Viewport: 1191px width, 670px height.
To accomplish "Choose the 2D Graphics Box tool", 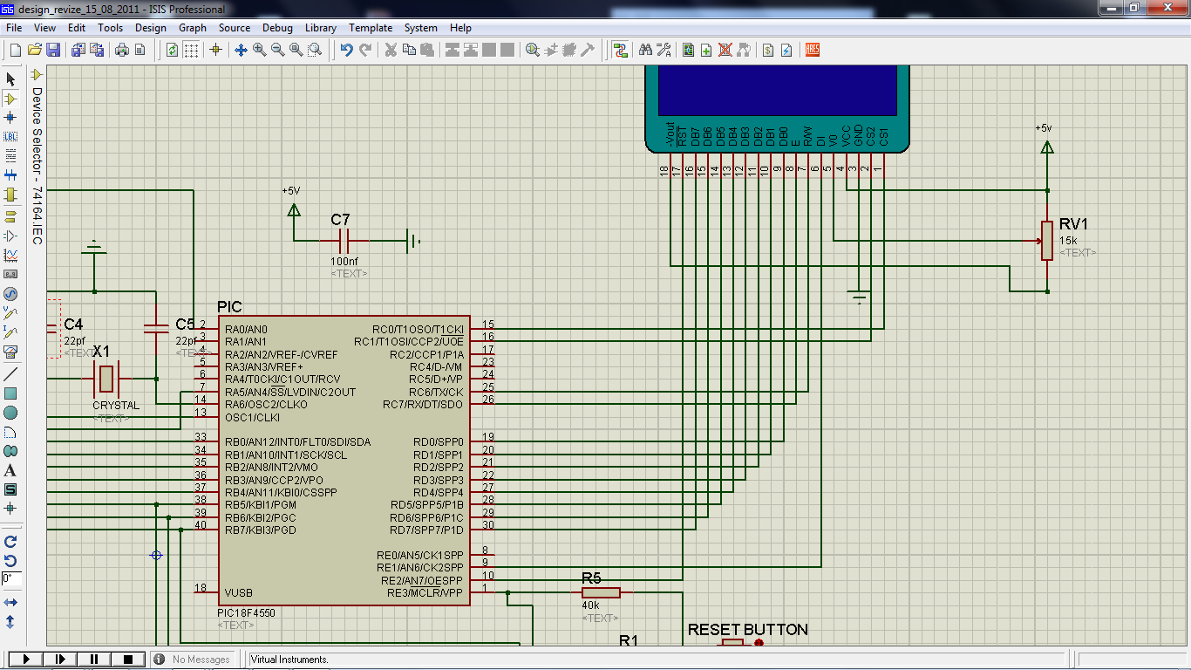I will (x=10, y=393).
